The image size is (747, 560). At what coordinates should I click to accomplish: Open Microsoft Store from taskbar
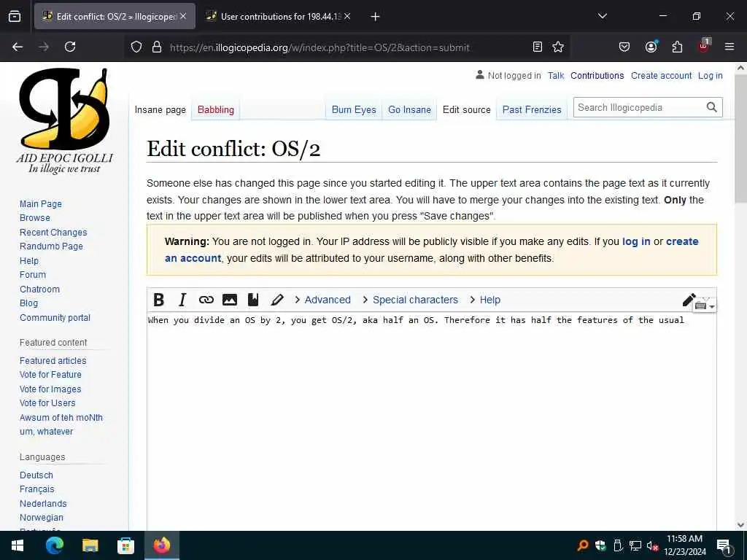click(125, 545)
